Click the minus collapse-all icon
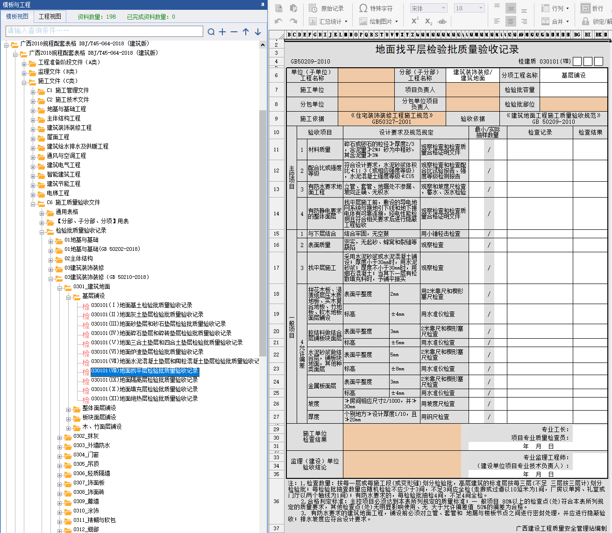Viewport: 612px width, 533px height. [x=234, y=32]
